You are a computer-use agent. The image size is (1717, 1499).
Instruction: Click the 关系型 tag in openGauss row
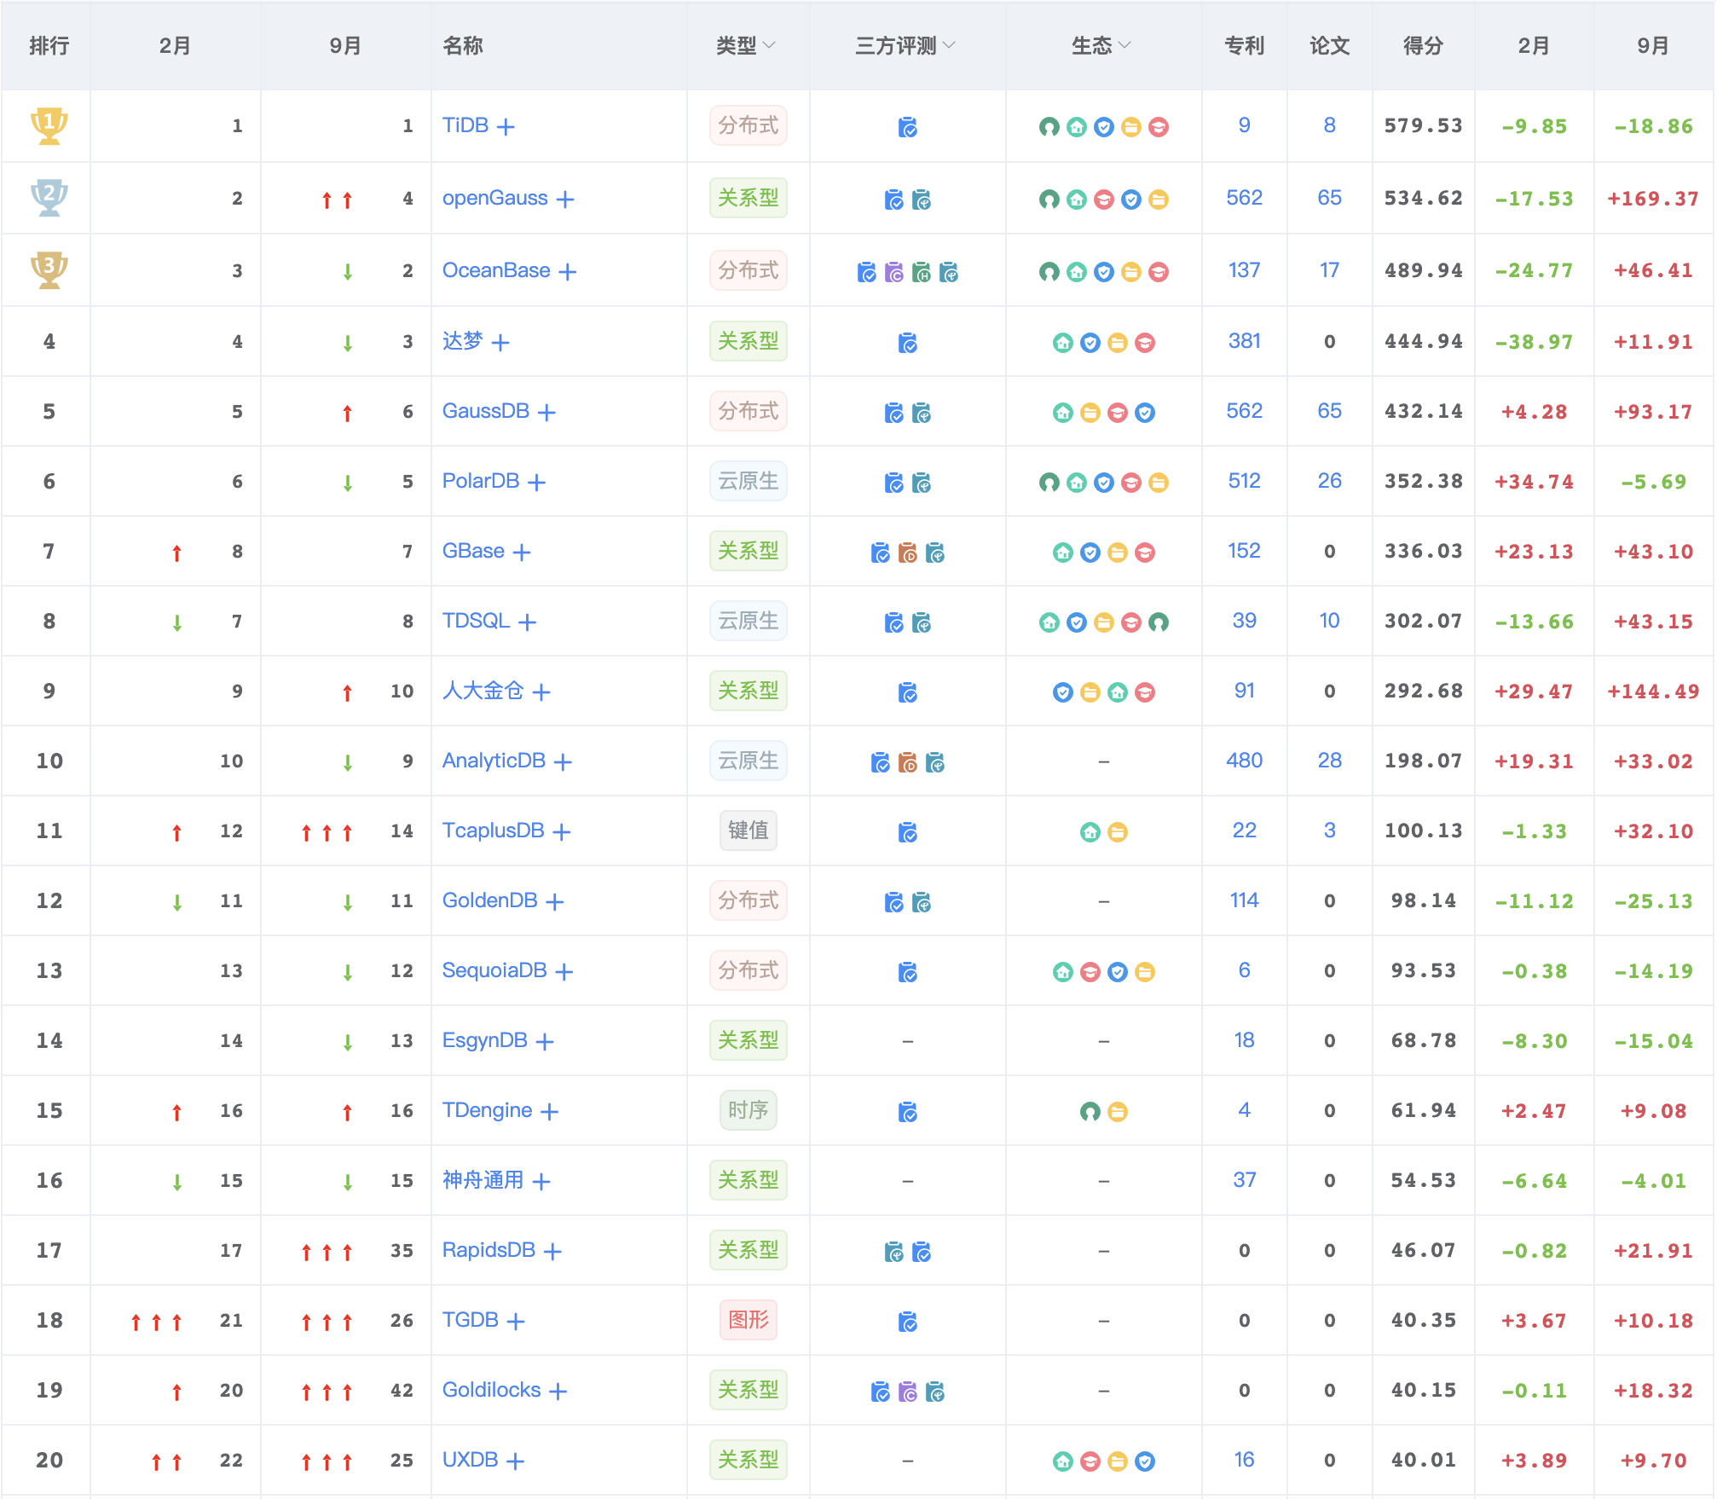[749, 198]
